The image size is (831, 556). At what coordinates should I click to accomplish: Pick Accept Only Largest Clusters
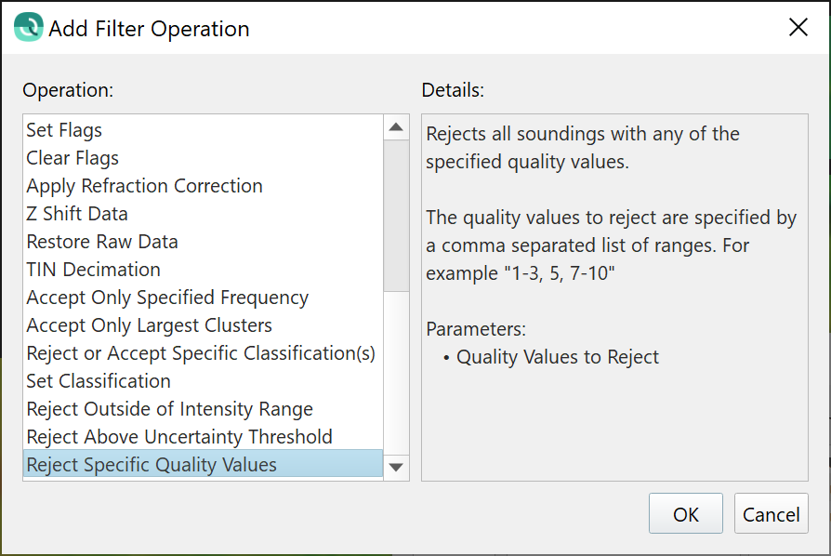(149, 325)
